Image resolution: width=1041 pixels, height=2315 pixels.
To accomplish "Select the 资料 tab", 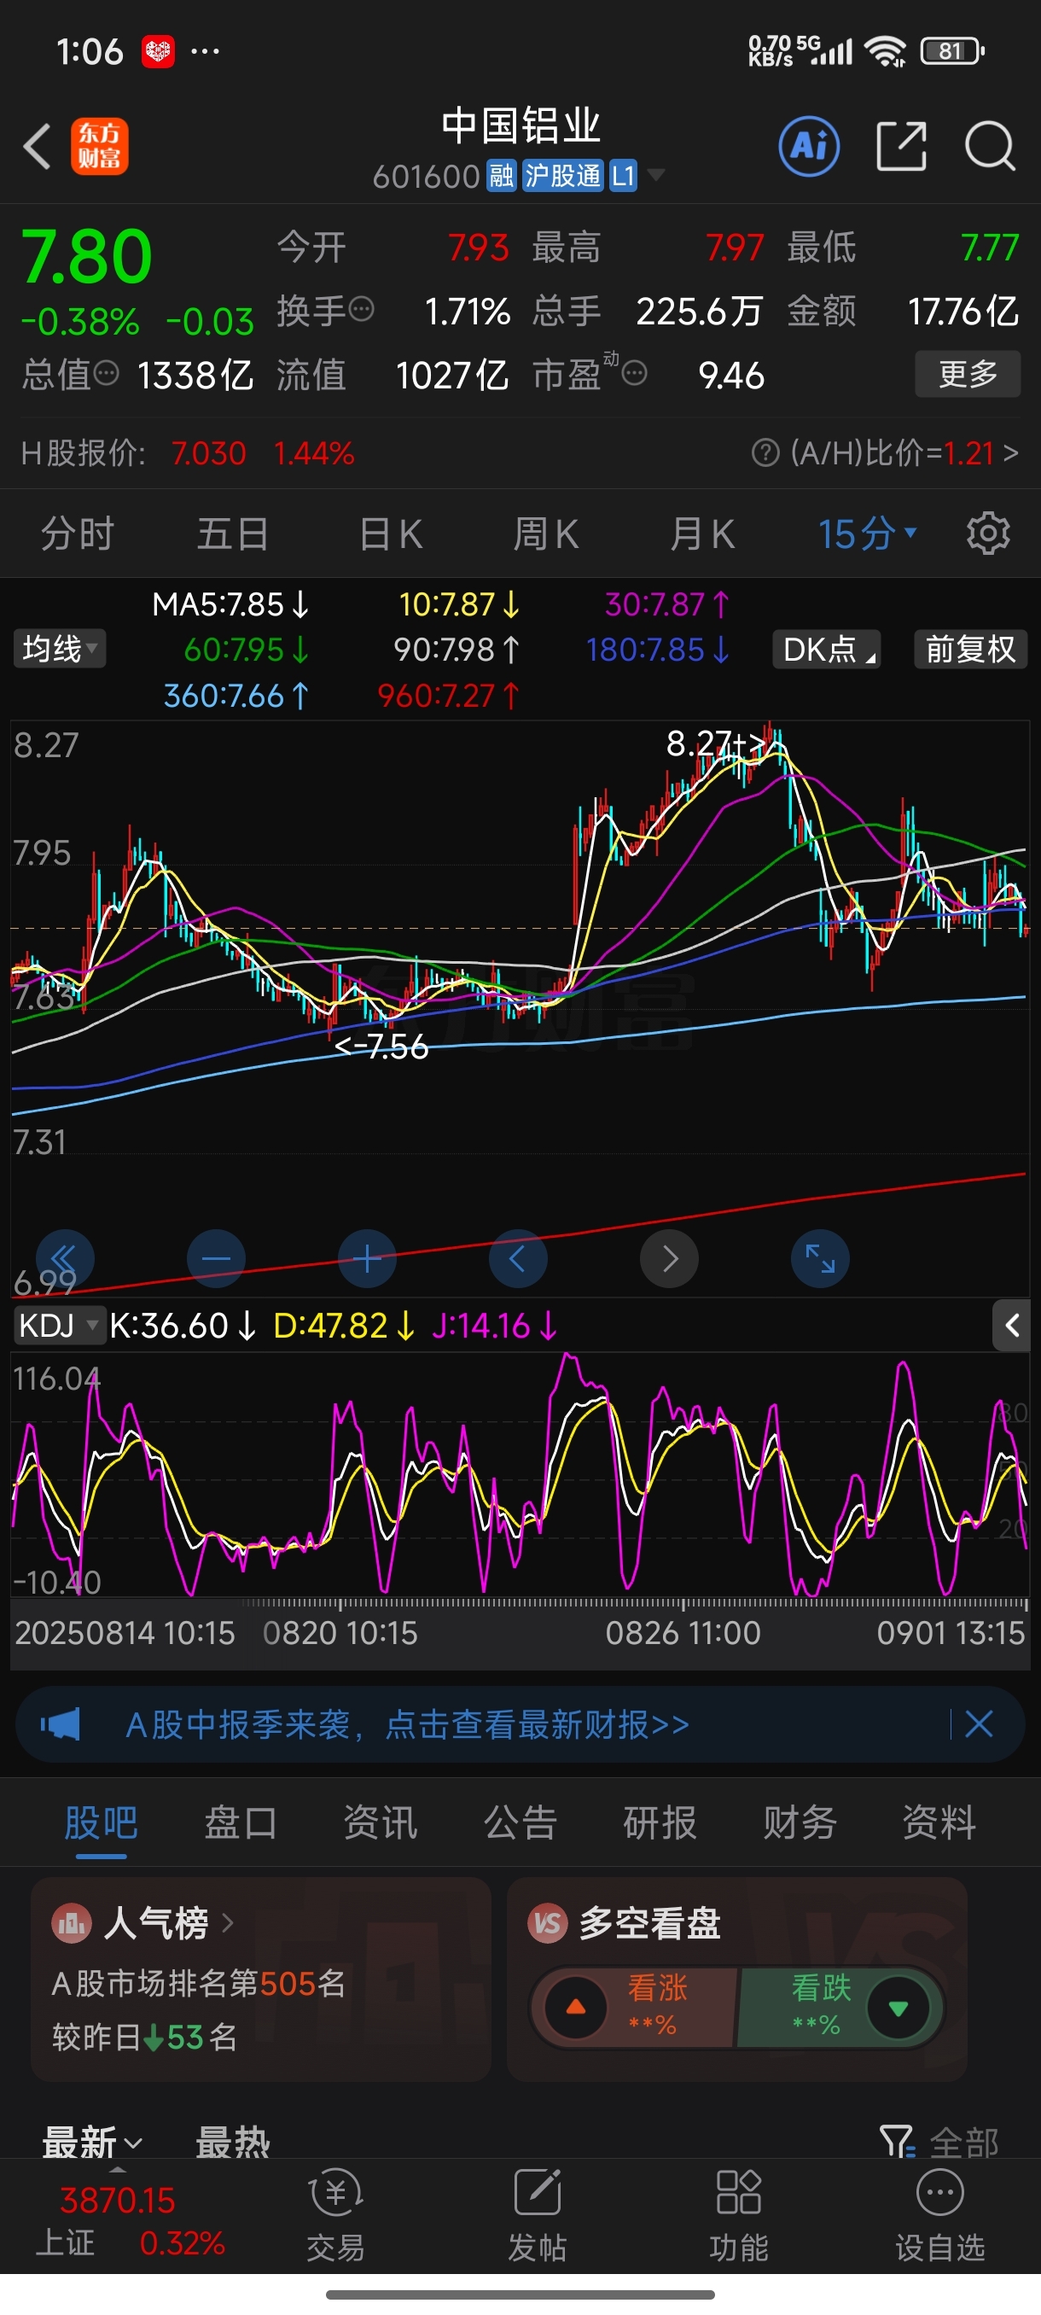I will [939, 1822].
